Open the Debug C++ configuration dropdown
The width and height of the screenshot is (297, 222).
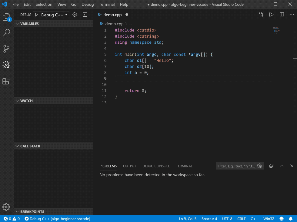54,15
